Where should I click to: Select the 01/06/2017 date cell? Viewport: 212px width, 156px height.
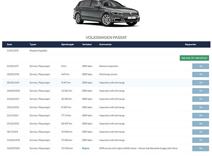tap(13, 66)
